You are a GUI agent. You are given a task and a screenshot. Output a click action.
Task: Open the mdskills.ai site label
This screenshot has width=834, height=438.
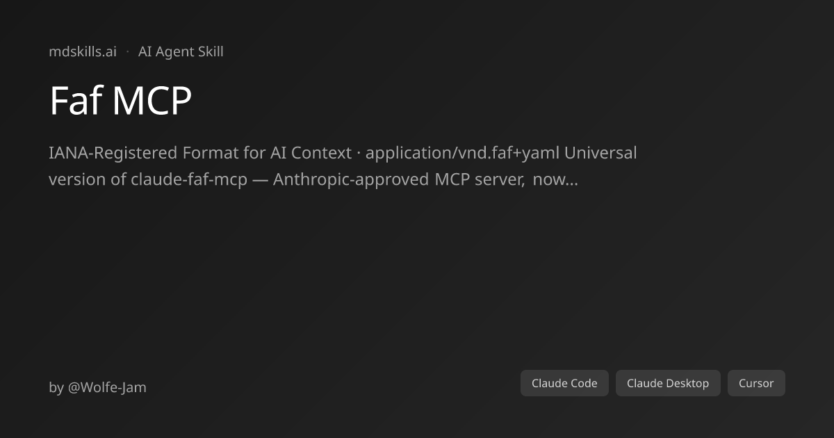point(83,51)
